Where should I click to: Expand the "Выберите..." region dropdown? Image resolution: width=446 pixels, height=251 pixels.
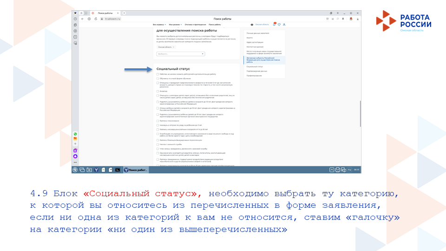181,54
